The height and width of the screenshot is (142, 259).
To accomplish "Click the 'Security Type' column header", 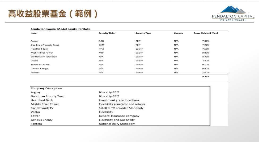I will pos(143,33).
